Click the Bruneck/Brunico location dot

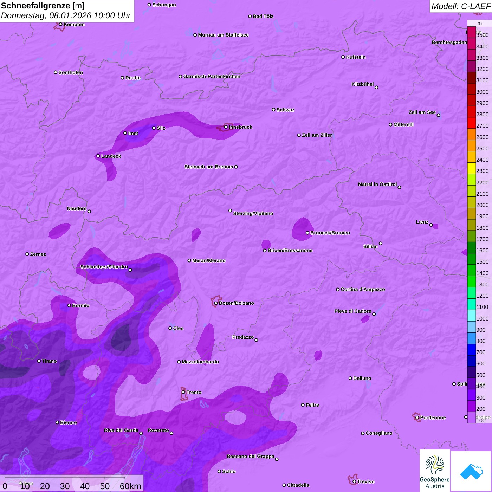[x=307, y=233]
